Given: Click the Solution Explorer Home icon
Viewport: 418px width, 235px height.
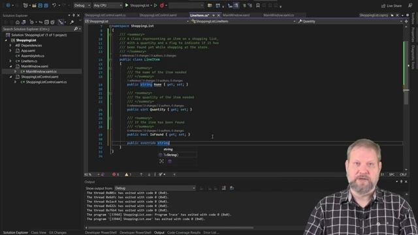Looking at the screenshot, I should tap(18, 22).
